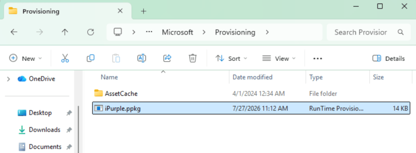This screenshot has width=416, height=153.
Task: Click the Delete trash can icon
Action: tap(193, 58)
